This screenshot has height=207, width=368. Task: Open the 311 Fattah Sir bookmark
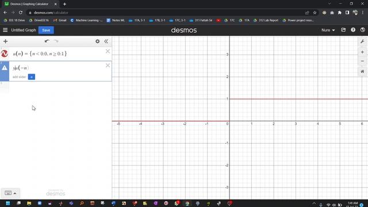[x=201, y=21]
